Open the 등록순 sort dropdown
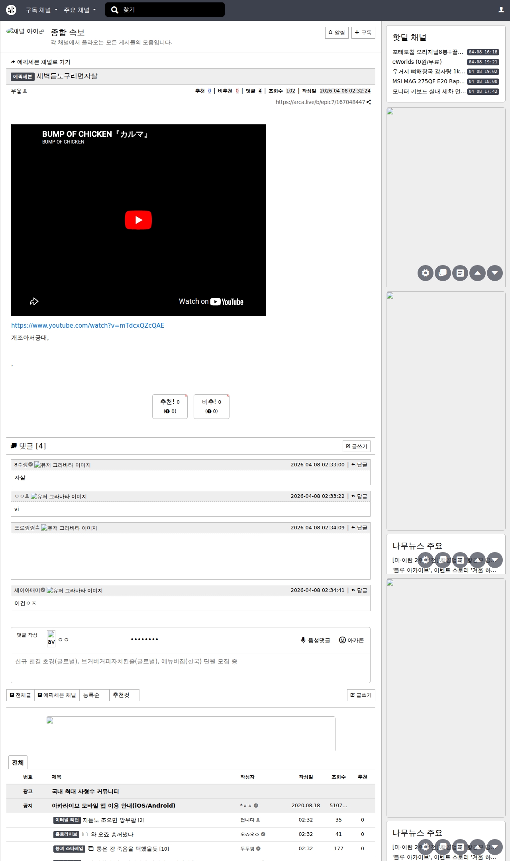The image size is (510, 861). pos(94,695)
